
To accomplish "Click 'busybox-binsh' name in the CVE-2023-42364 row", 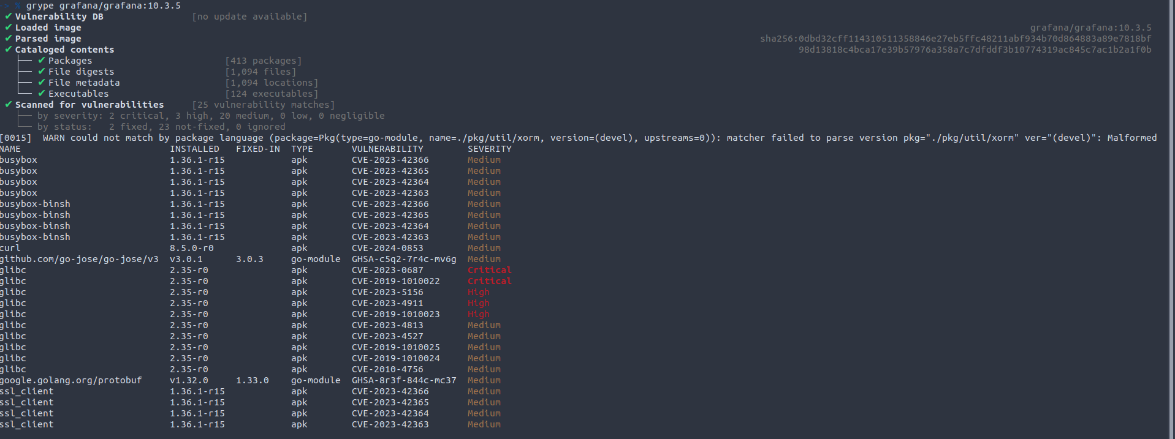I will (35, 226).
